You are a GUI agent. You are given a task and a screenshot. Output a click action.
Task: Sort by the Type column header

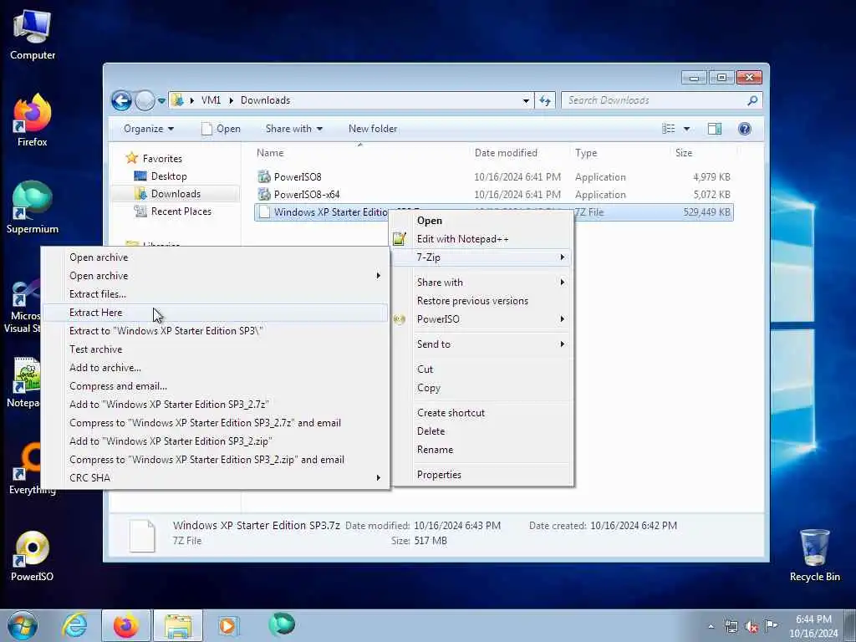coord(620,153)
